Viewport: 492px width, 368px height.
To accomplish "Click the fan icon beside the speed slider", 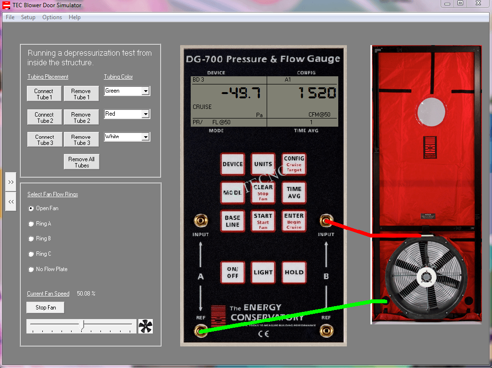I will coord(145,327).
